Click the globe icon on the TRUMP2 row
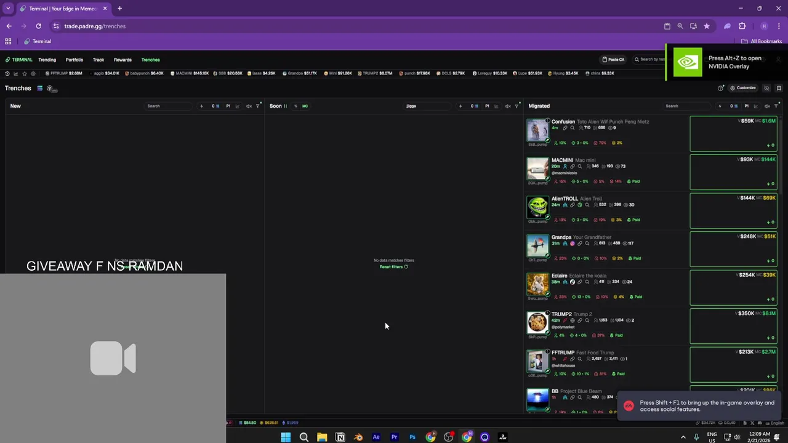The width and height of the screenshot is (788, 443). 572,321
